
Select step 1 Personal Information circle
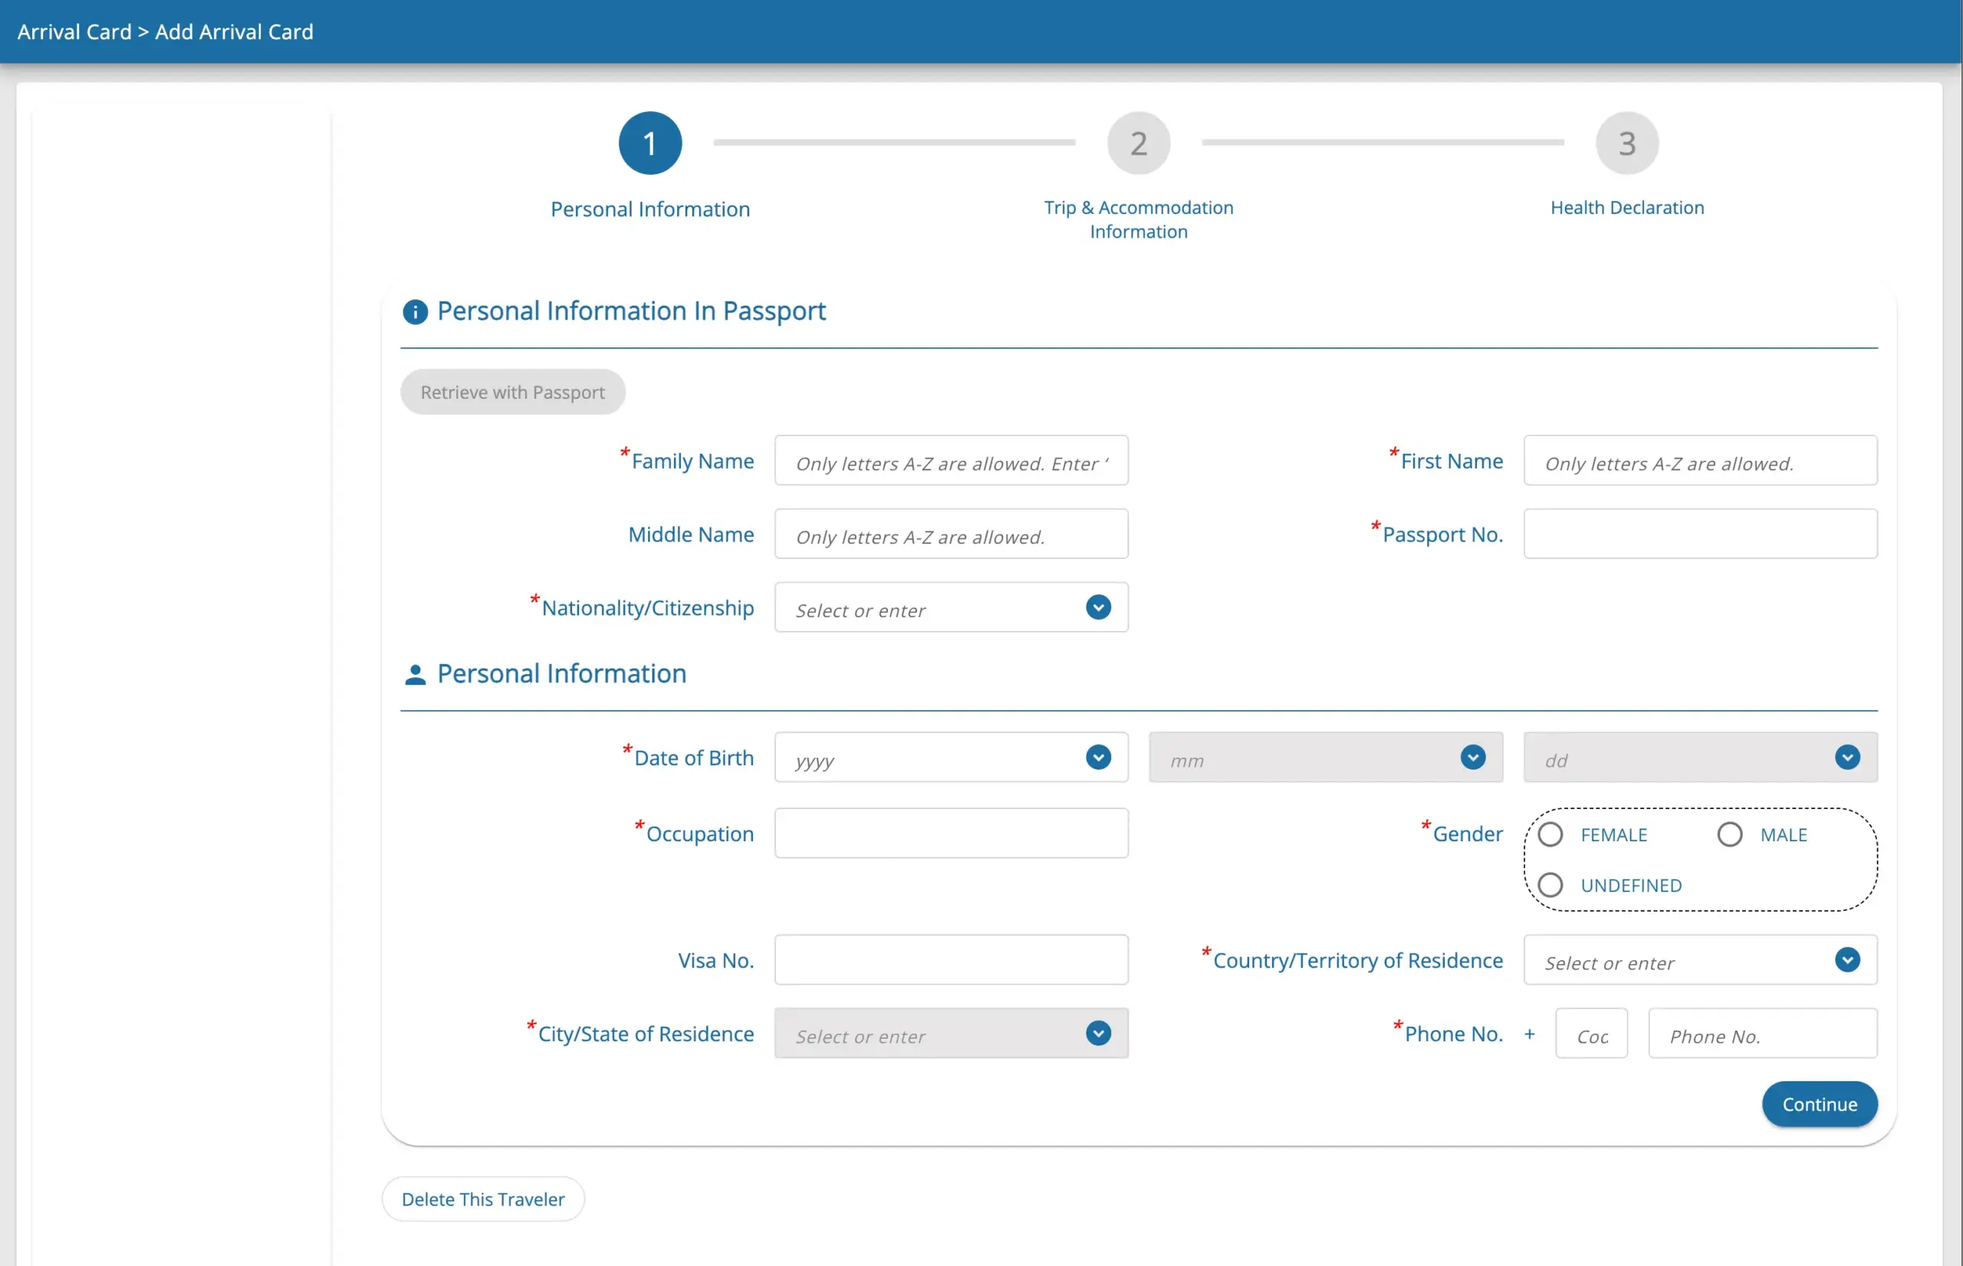pyautogui.click(x=649, y=142)
